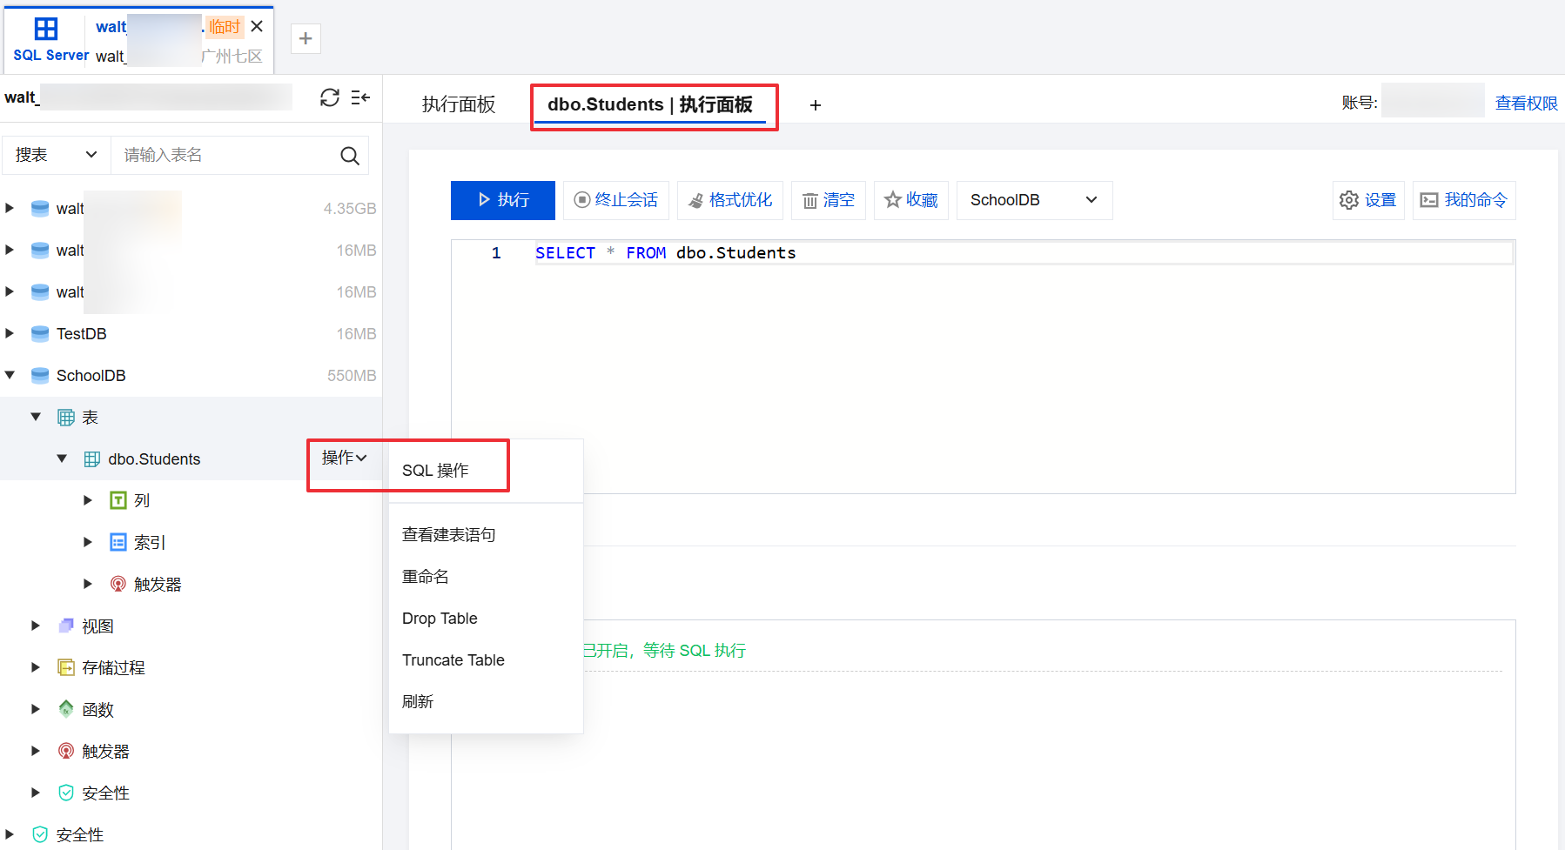The height and width of the screenshot is (850, 1565).
Task: Click the 请输入表名 search input field
Action: tap(226, 155)
